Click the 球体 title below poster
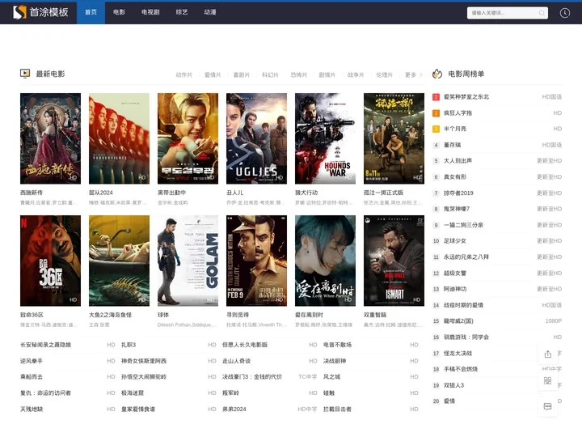 tap(163, 315)
